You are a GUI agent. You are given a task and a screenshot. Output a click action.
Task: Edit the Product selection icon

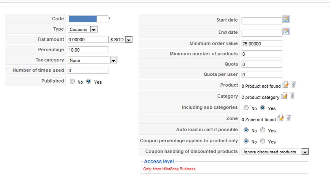click(285, 85)
